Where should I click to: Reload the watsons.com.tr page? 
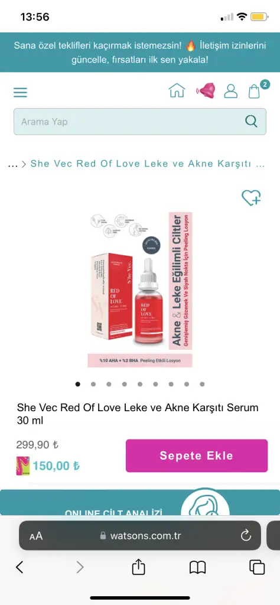(246, 535)
